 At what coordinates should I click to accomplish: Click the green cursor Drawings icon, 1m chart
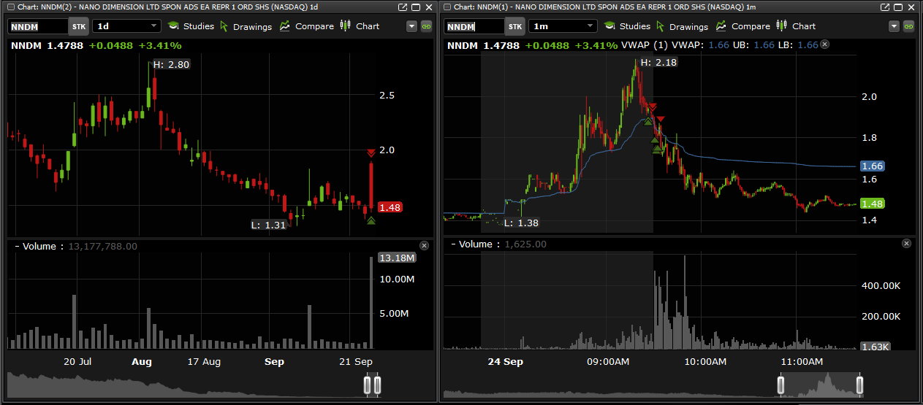click(660, 26)
